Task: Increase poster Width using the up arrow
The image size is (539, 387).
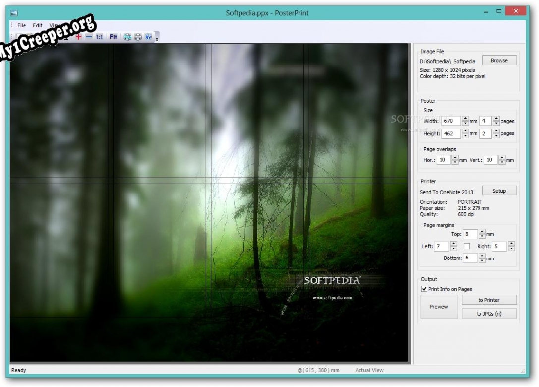Action: [465, 119]
